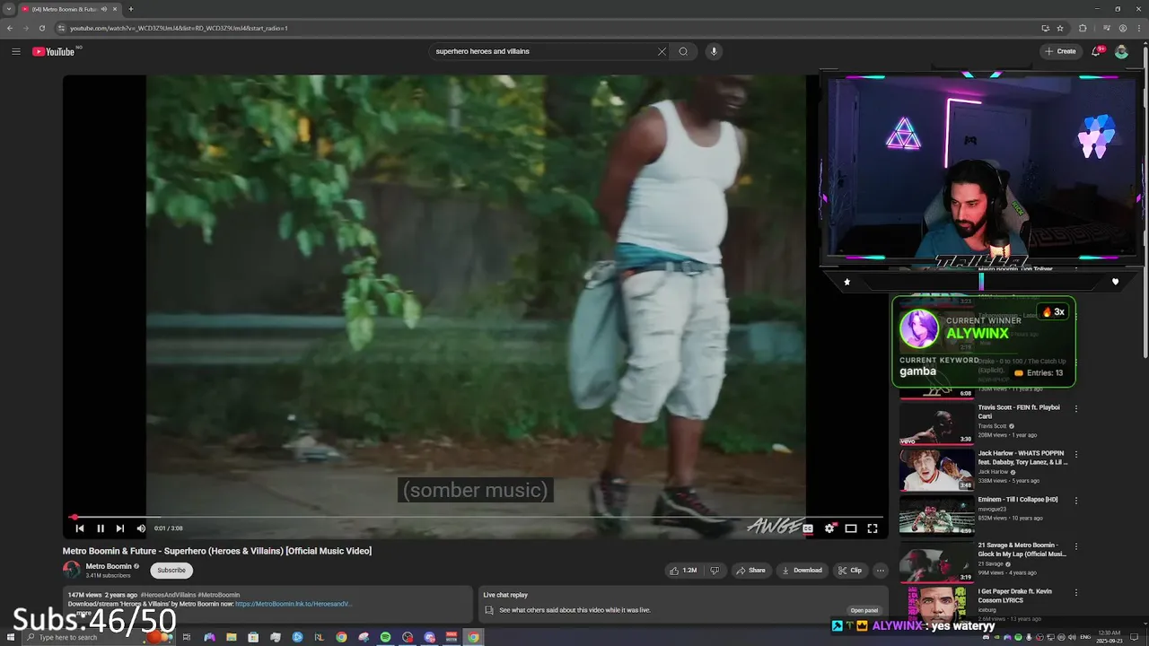The width and height of the screenshot is (1149, 646).
Task: Switch to theater mode view
Action: [x=851, y=528]
